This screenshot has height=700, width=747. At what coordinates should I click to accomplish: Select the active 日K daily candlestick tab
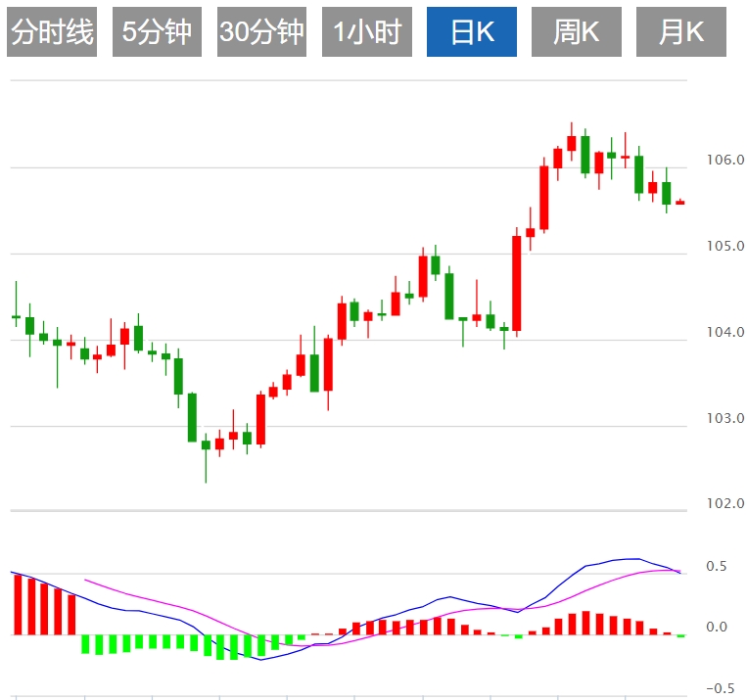472,32
